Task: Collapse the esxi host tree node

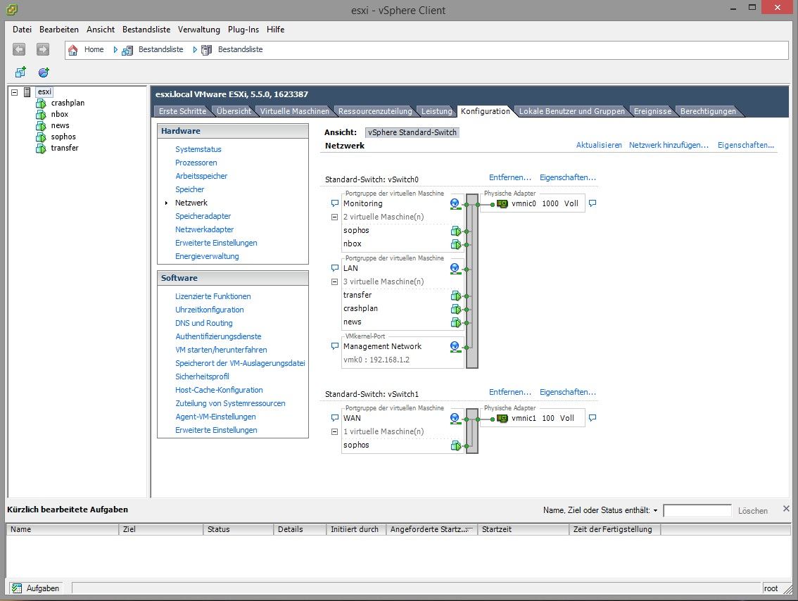Action: point(14,92)
